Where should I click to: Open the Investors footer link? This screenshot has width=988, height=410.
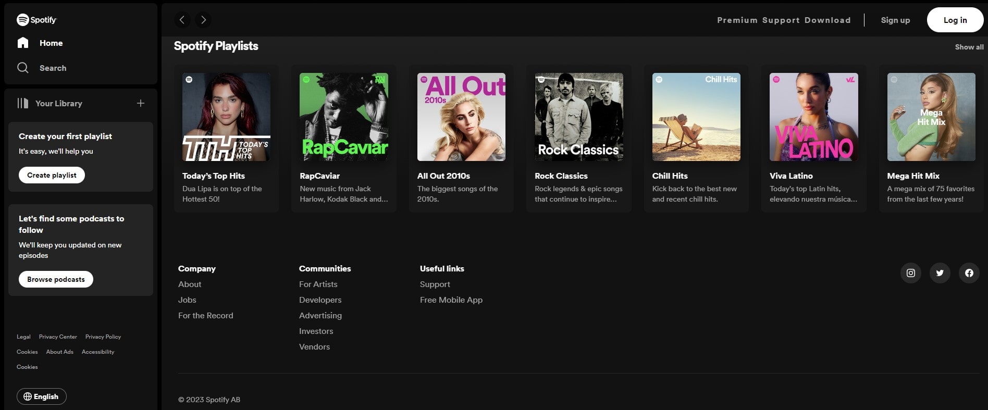(316, 331)
